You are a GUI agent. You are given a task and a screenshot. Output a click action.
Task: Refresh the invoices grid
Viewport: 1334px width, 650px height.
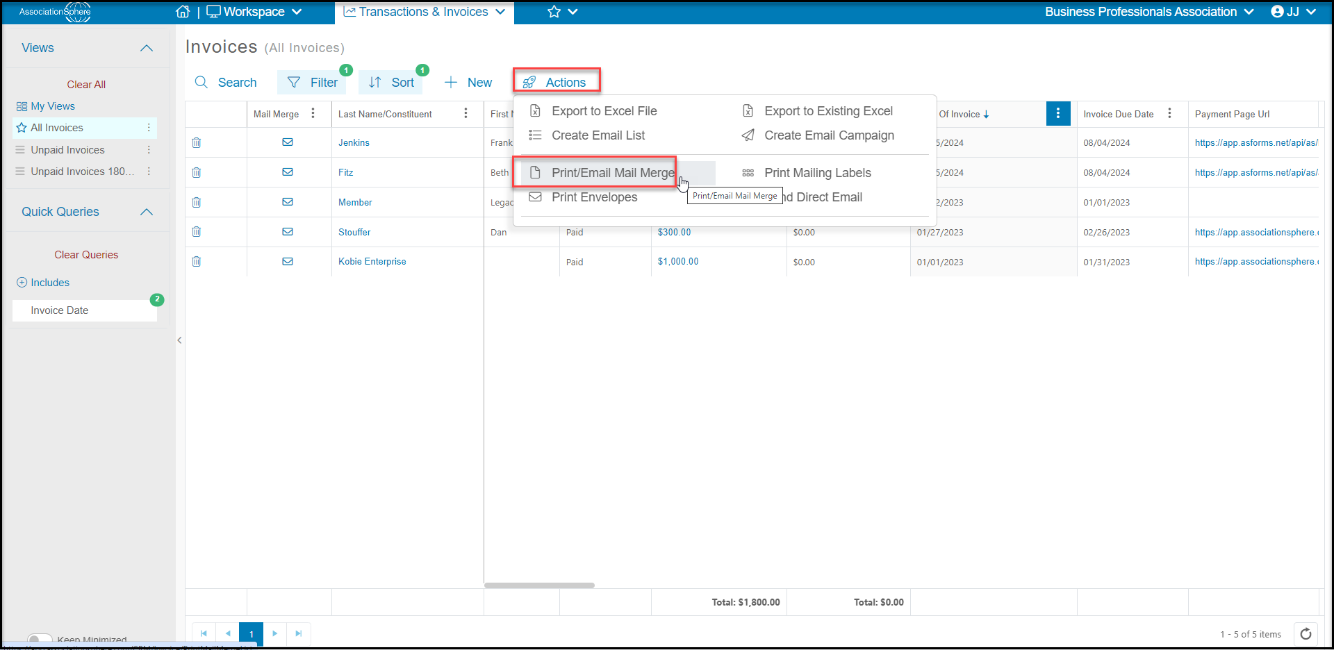1306,634
